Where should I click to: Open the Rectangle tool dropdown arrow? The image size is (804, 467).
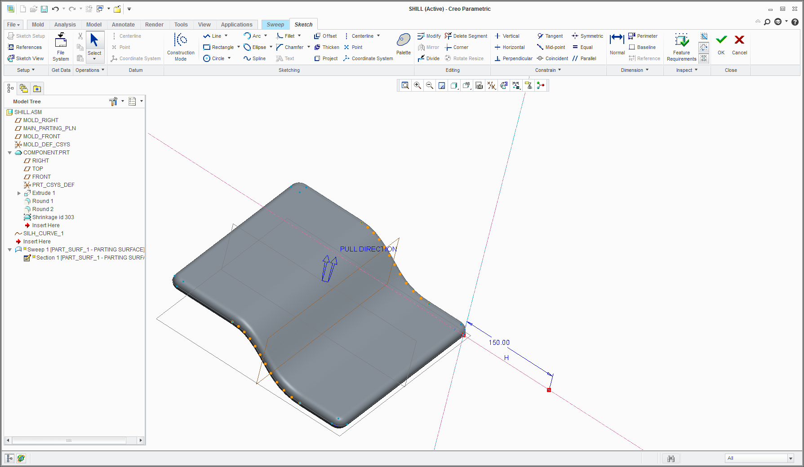[x=238, y=47]
